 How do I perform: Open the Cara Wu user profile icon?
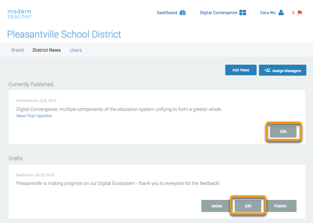tap(281, 13)
